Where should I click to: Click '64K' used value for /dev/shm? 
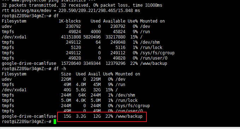pyautogui.click(x=82, y=95)
